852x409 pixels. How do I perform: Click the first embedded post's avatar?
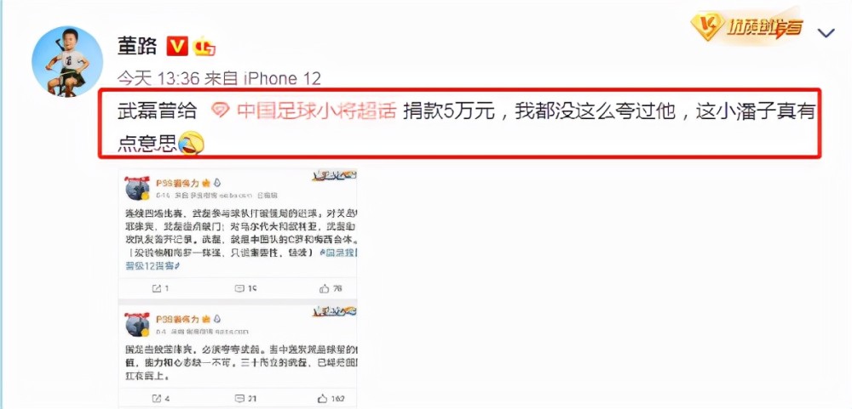point(137,188)
